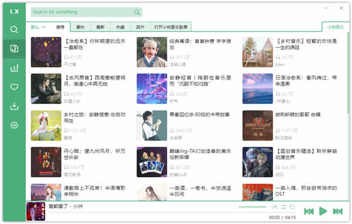This screenshot has height=224, width=352.
Task: Click title '通勤路上不孤单！华语情歌来相伴'
Action: coord(94,191)
